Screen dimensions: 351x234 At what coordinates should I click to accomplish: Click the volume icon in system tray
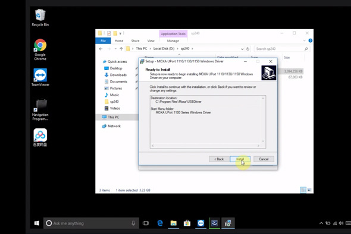click(341, 223)
